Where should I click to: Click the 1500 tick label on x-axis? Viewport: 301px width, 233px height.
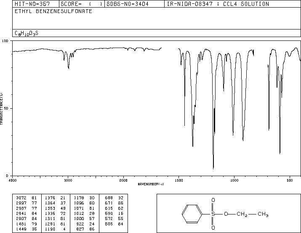(x=179, y=180)
